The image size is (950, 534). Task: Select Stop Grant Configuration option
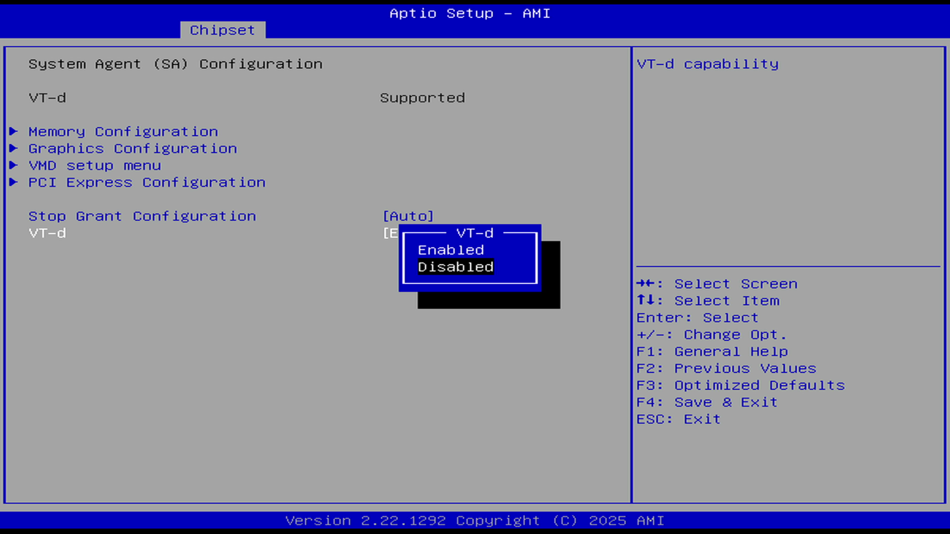point(142,216)
